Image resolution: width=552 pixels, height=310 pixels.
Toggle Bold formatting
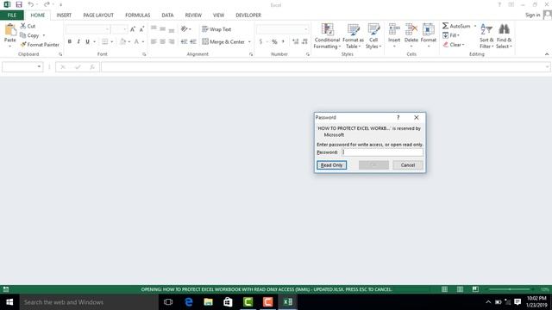[x=69, y=41]
